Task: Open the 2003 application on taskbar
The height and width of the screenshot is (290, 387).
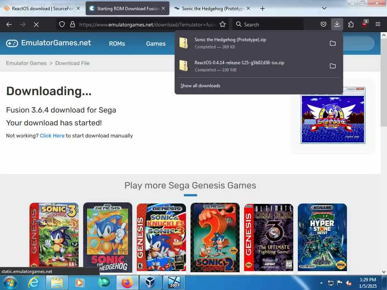Action: click(174, 282)
